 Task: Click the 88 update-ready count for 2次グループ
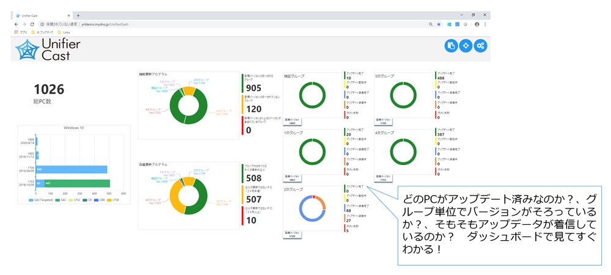pyautogui.click(x=349, y=211)
